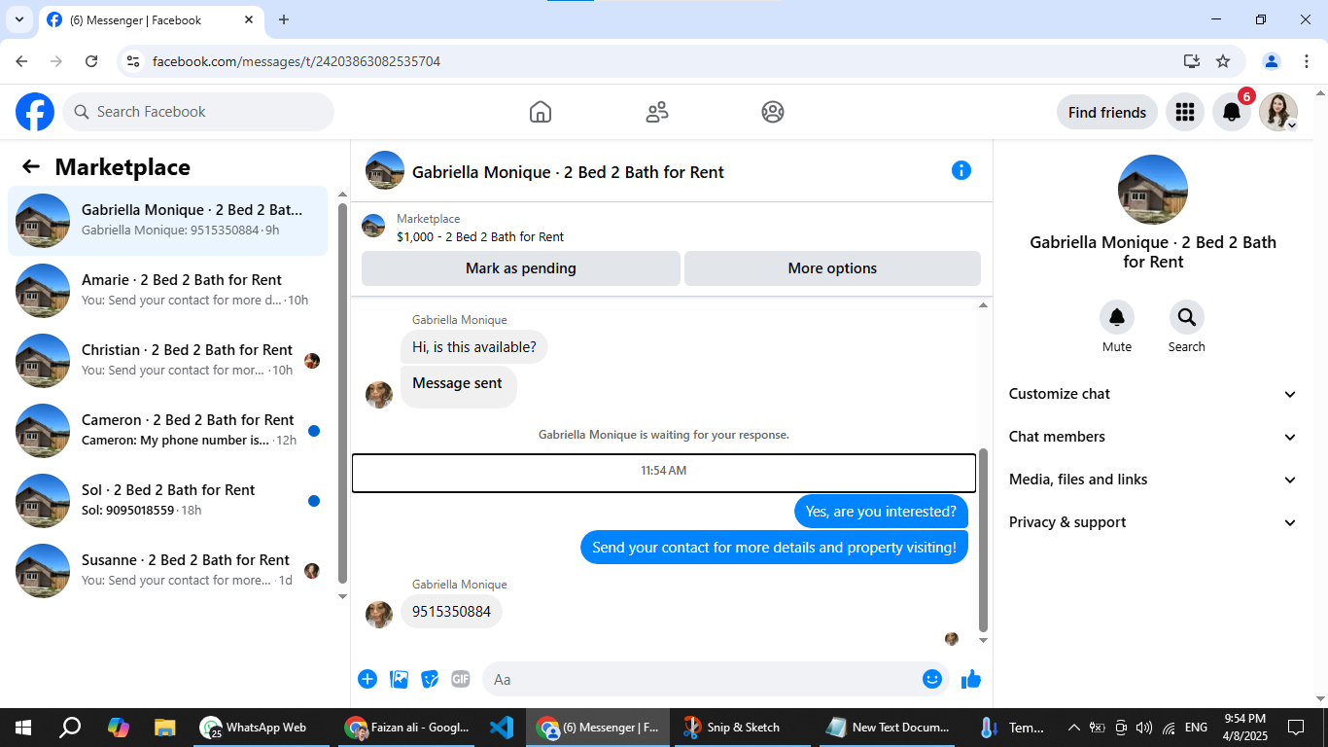Expand Media, files and links section
Image resolution: width=1328 pixels, height=747 pixels.
1153,480
